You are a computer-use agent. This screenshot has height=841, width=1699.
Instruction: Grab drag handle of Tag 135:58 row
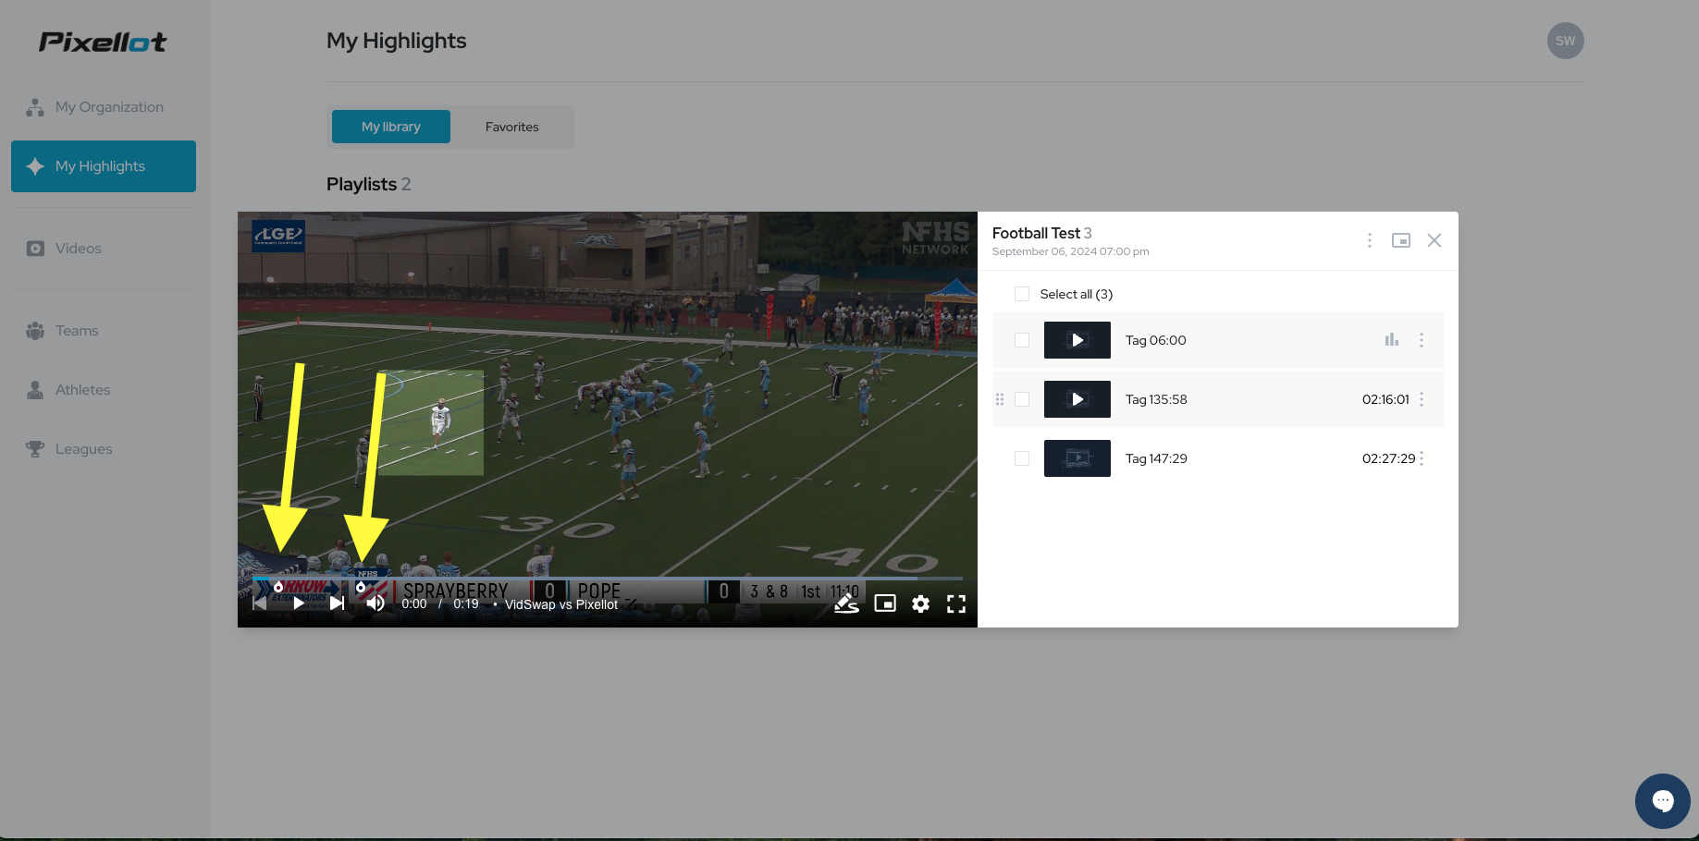[x=1000, y=399]
